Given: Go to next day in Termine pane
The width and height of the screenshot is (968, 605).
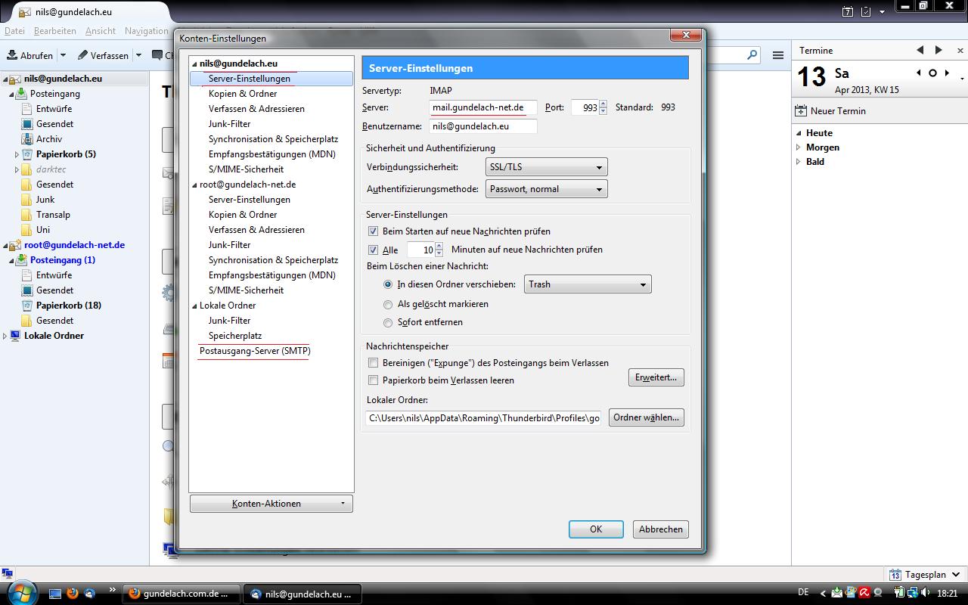Looking at the screenshot, I should pos(939,50).
